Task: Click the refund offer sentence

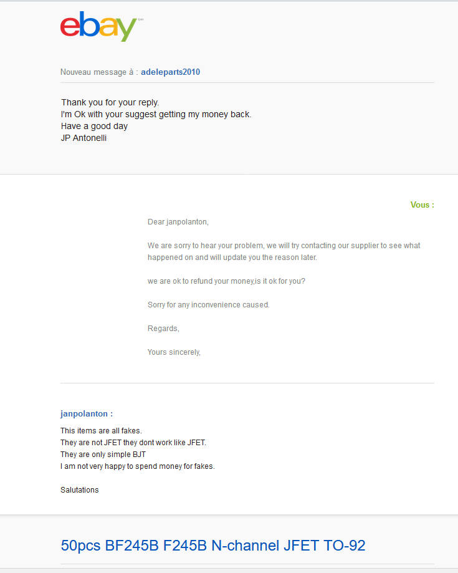Action: [x=226, y=281]
